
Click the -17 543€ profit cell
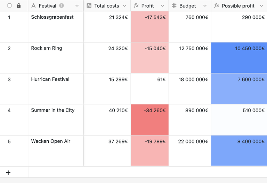point(150,27)
